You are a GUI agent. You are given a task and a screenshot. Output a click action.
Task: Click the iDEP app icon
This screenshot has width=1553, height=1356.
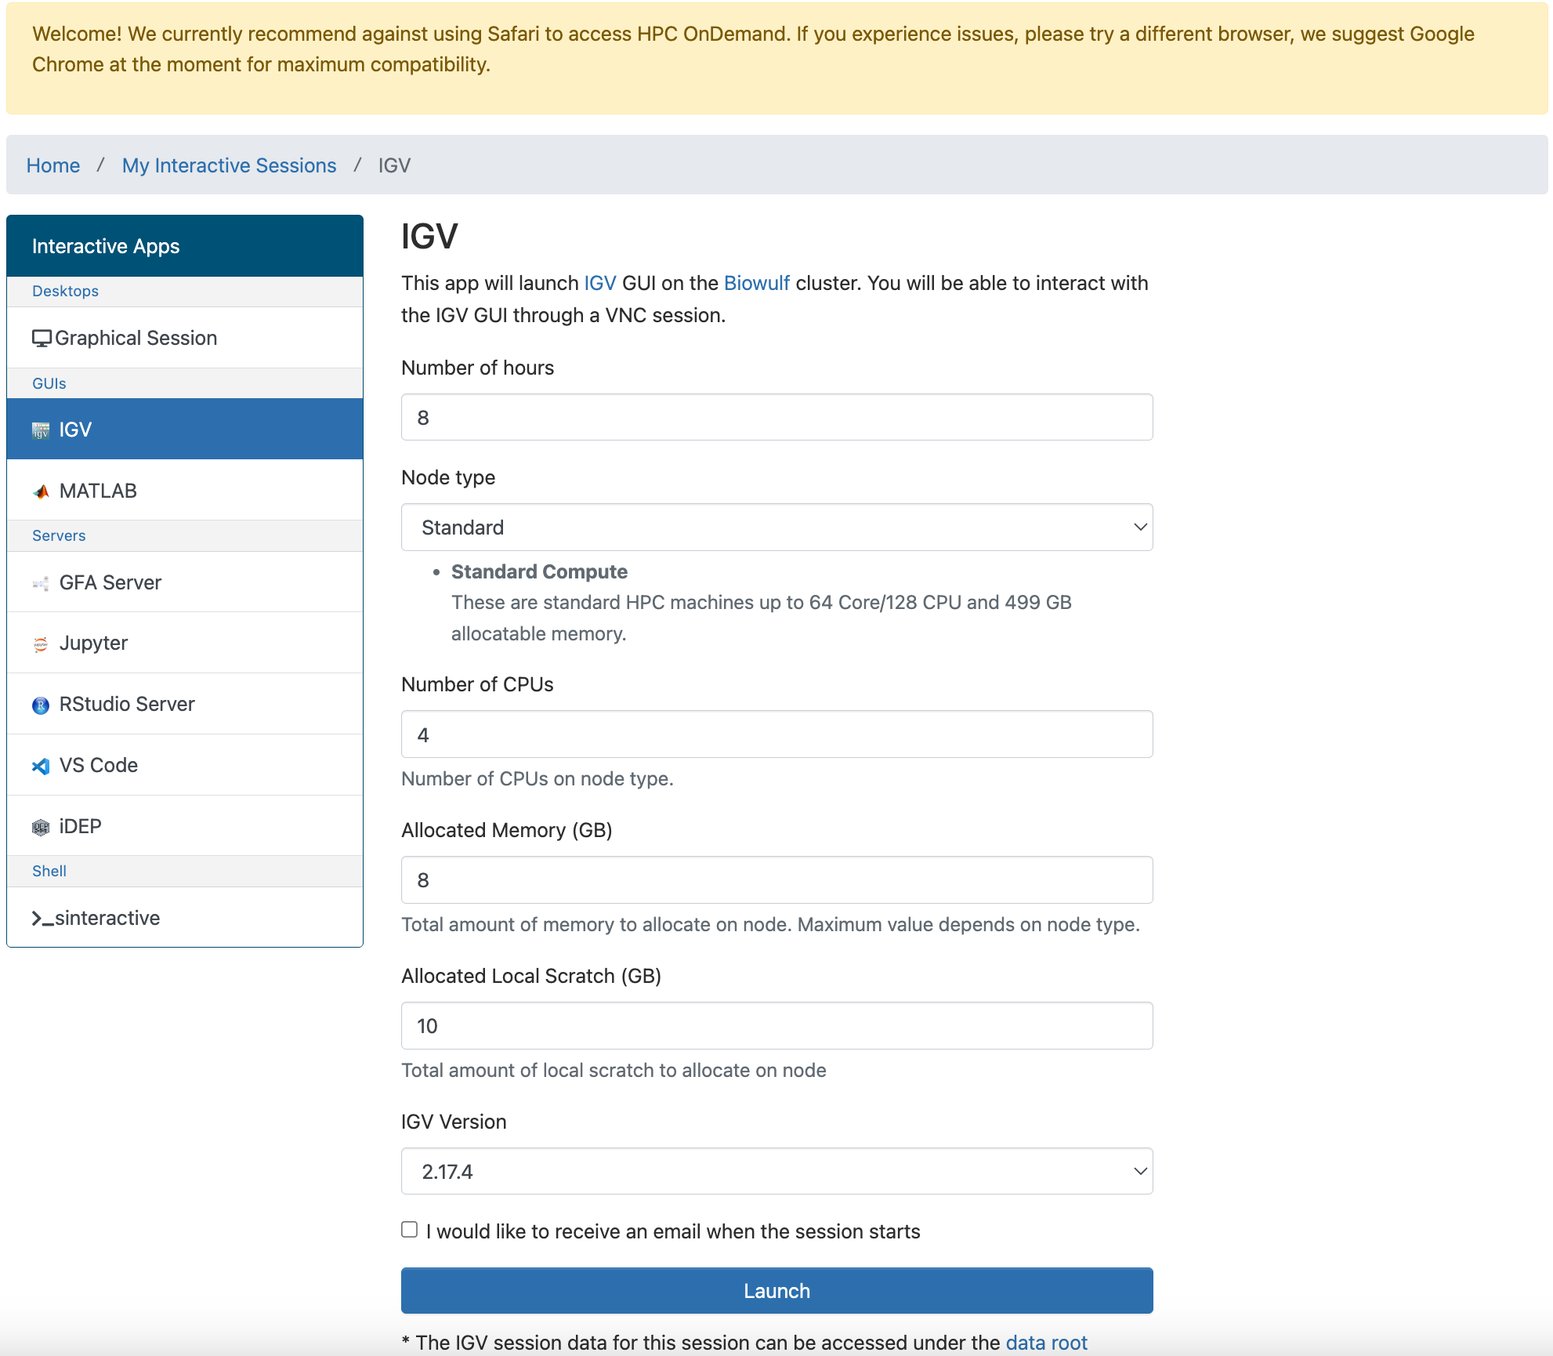click(x=41, y=827)
